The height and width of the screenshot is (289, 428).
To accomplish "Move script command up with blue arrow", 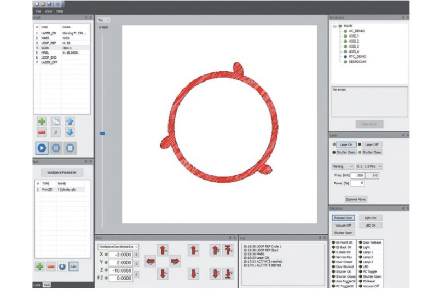I will (70, 121).
